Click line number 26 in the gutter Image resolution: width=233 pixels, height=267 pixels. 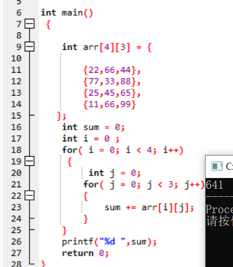click(x=16, y=242)
